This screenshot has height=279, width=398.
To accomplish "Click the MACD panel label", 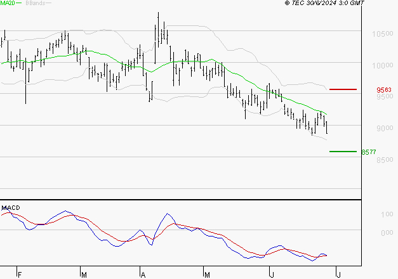I will tap(11, 208).
